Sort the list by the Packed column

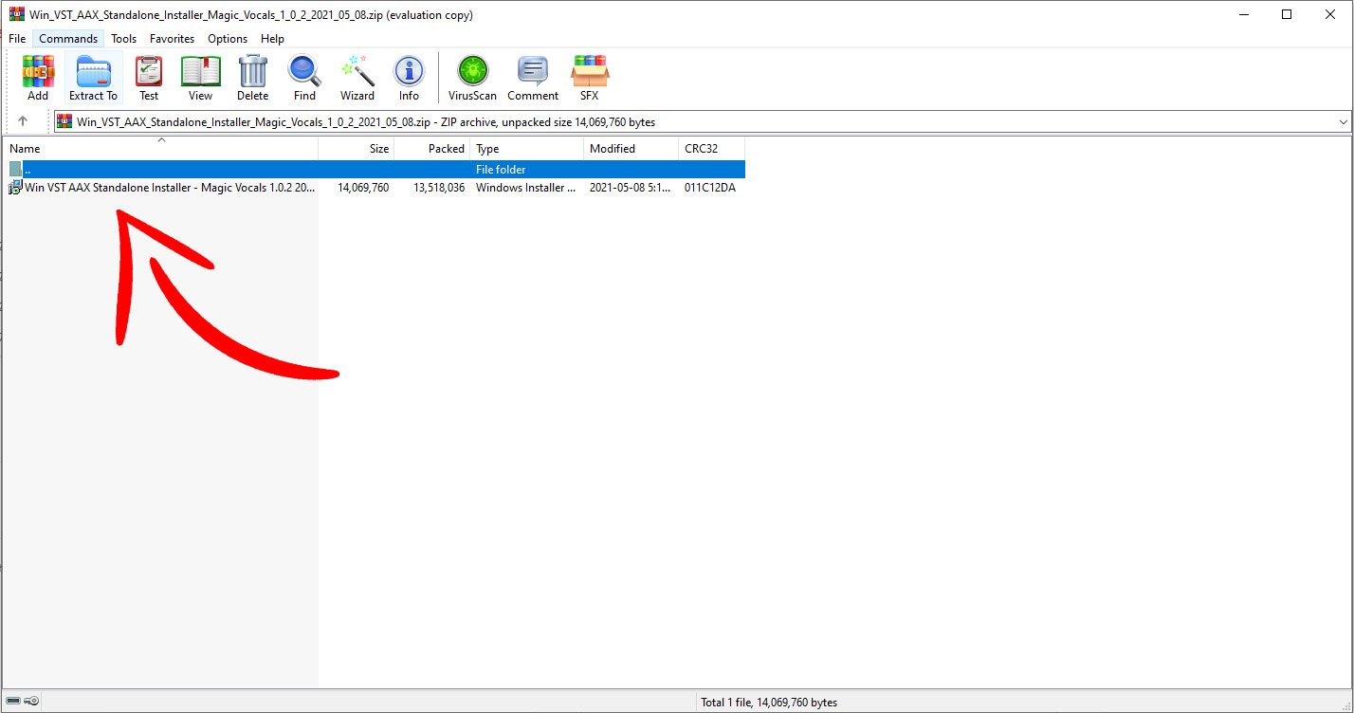click(x=432, y=149)
